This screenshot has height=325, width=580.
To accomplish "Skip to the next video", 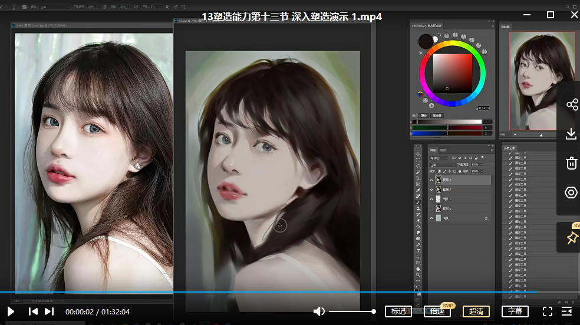I will pyautogui.click(x=49, y=311).
